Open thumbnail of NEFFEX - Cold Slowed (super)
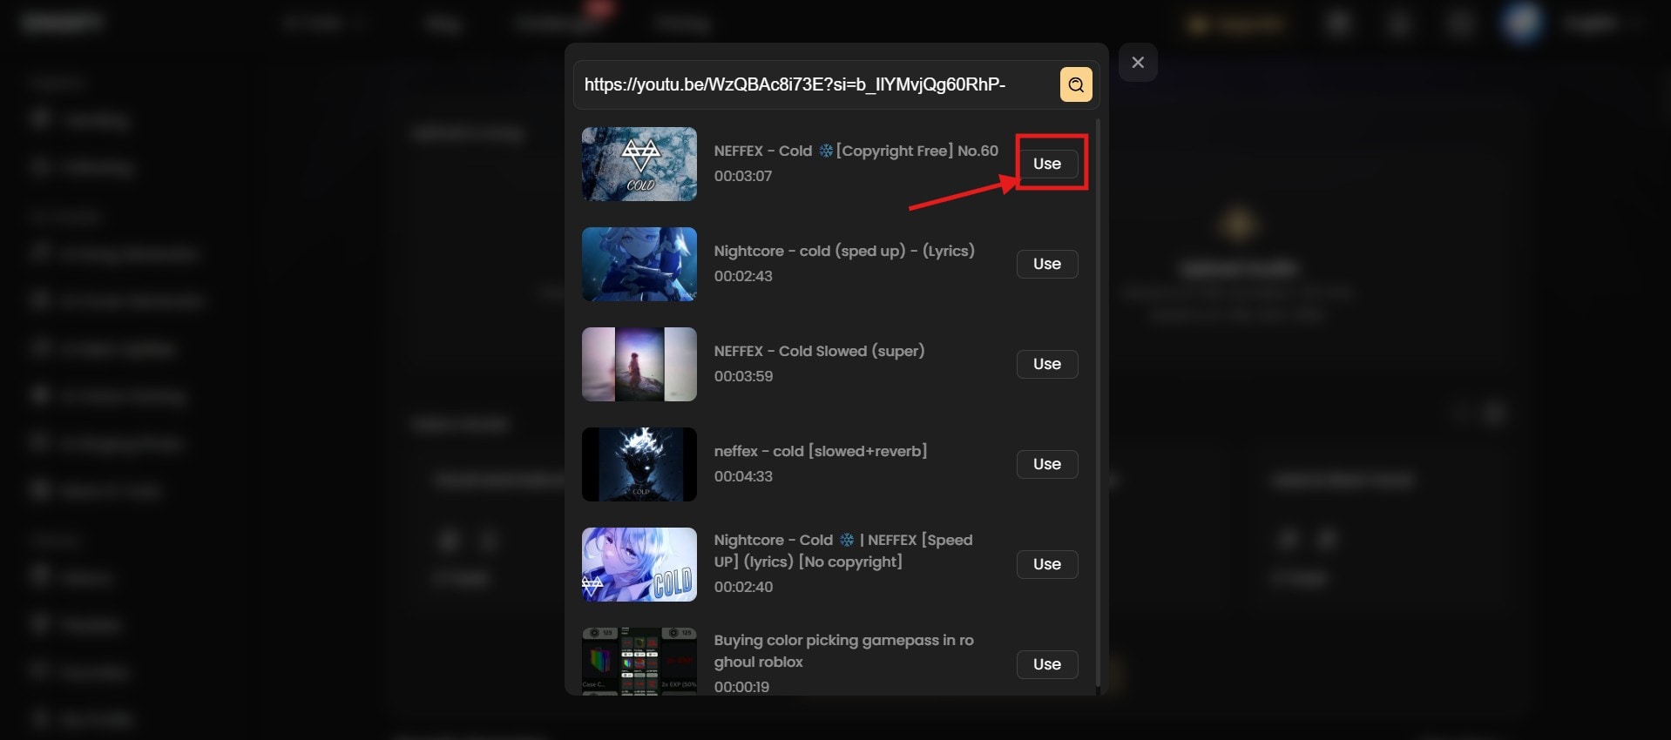This screenshot has width=1671, height=740. (639, 365)
